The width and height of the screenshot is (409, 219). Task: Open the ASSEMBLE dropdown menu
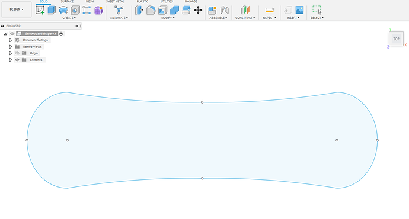218,18
